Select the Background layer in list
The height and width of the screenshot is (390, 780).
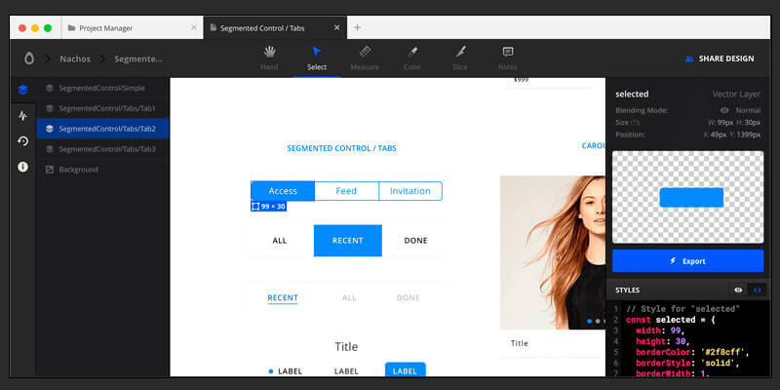click(78, 170)
